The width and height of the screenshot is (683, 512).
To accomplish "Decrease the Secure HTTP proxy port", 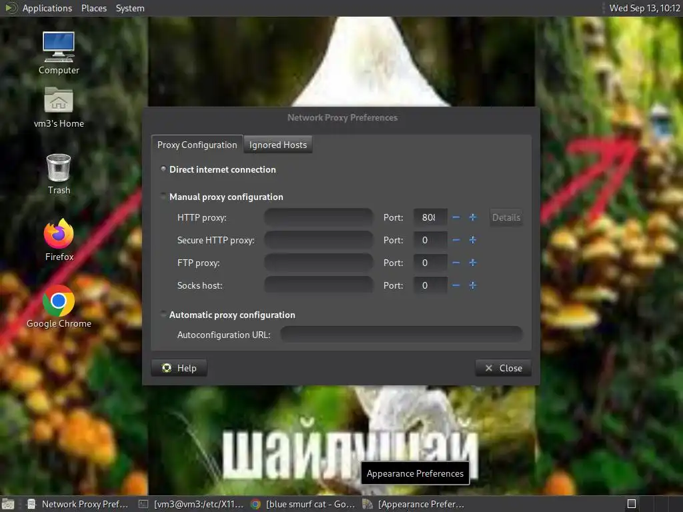I will (x=456, y=240).
